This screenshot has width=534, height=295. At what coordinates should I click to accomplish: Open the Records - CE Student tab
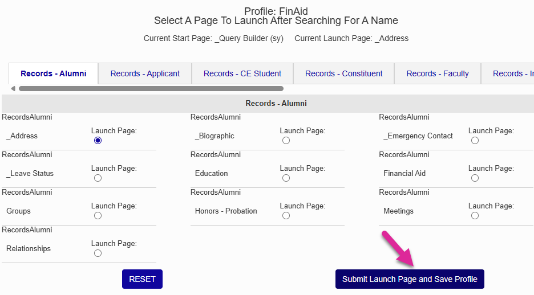pos(242,73)
